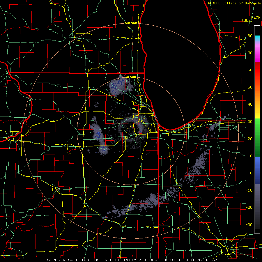262x262 pixels.
Task: Click the 40 value on the dBZ scale
Action: click(x=250, y=105)
